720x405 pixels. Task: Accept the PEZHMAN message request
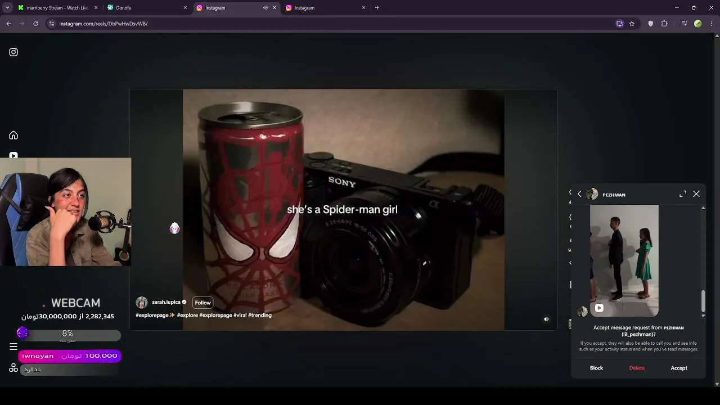(679, 368)
